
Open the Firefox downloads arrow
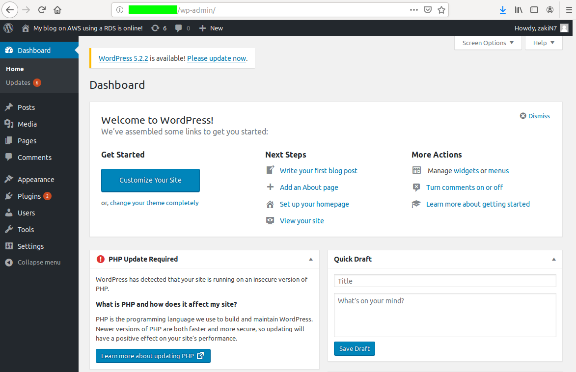point(503,10)
